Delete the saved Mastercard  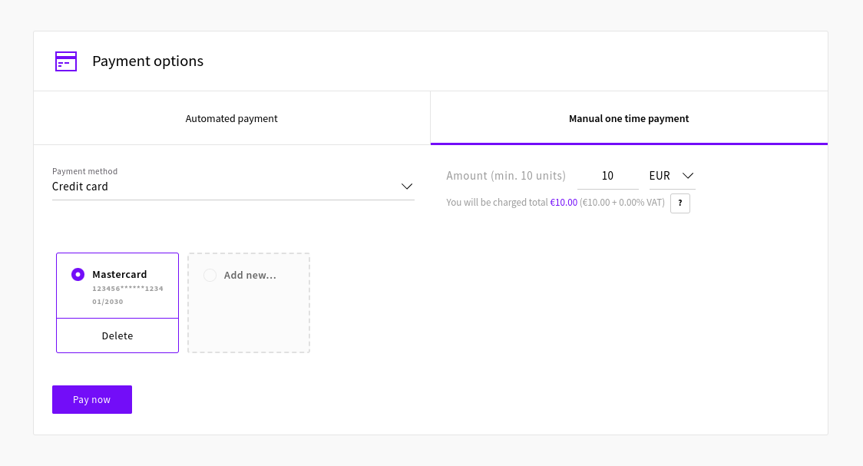click(117, 335)
